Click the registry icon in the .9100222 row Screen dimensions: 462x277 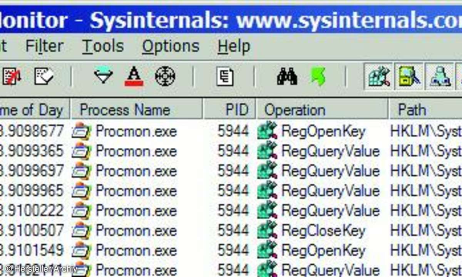(267, 211)
